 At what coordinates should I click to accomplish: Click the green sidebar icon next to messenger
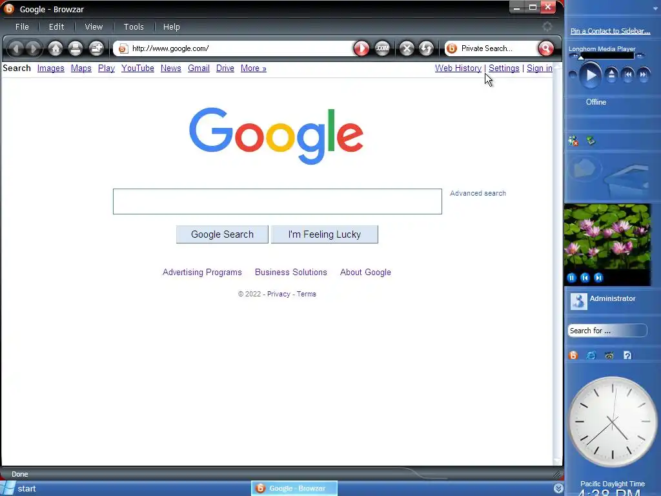pyautogui.click(x=591, y=140)
